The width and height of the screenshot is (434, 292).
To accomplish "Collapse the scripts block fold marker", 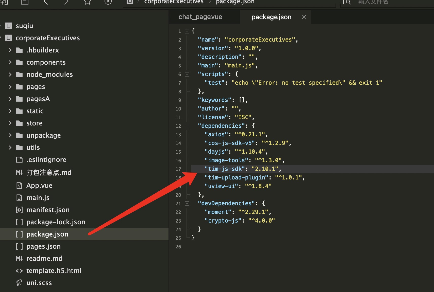I will (187, 74).
